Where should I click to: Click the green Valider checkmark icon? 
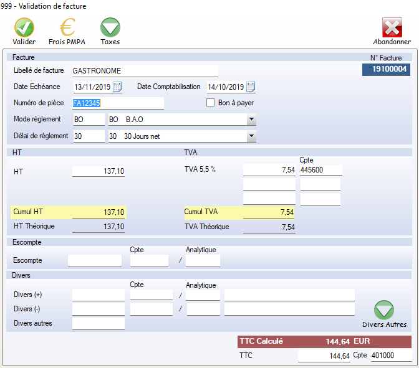coord(24,28)
